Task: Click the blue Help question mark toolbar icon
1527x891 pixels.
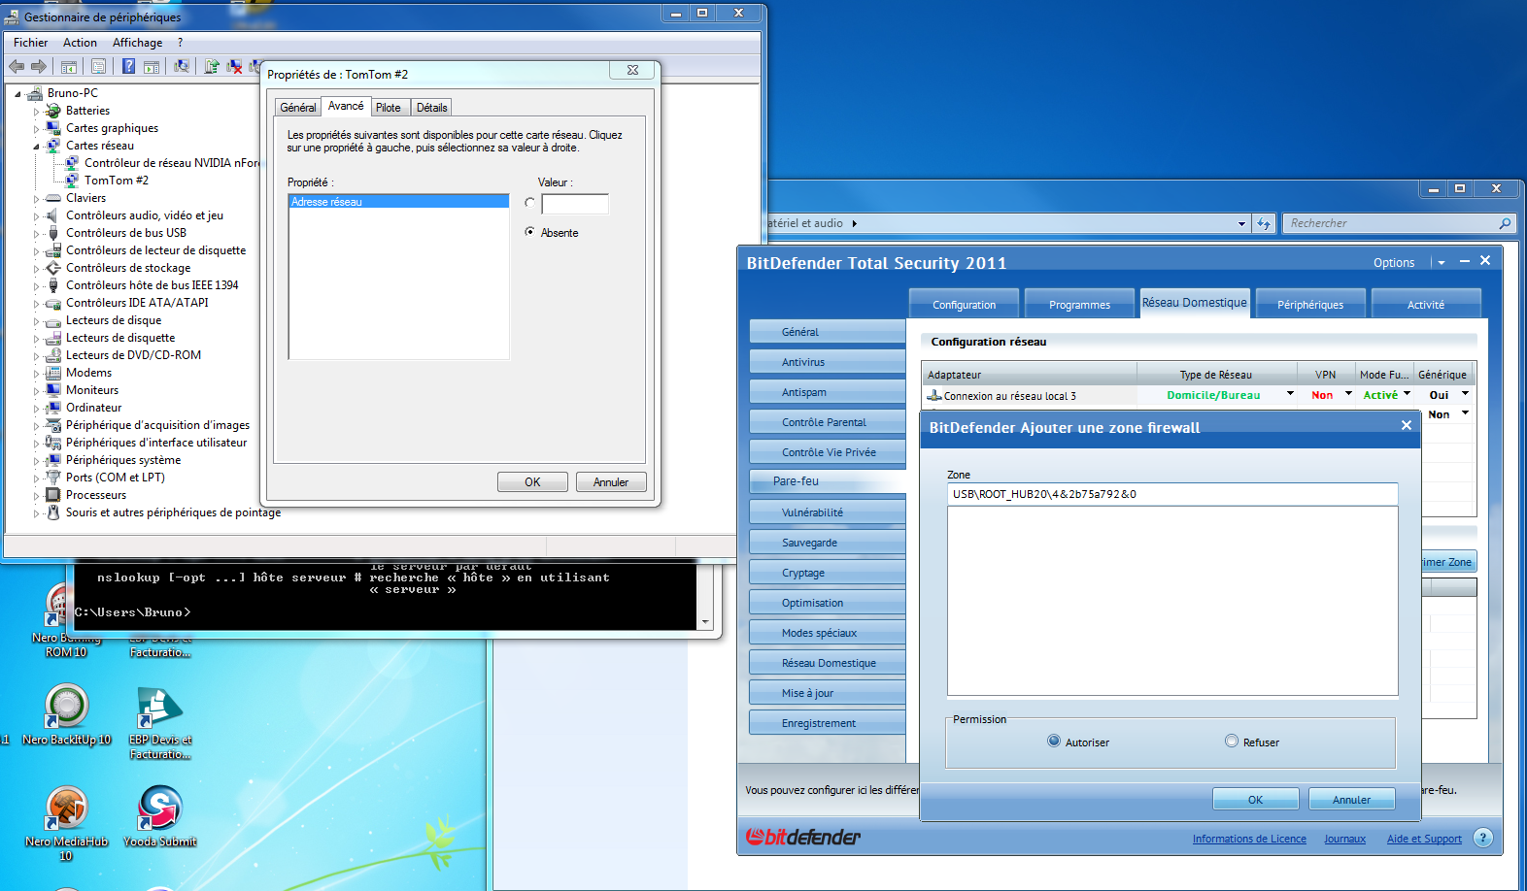Action: 128,66
